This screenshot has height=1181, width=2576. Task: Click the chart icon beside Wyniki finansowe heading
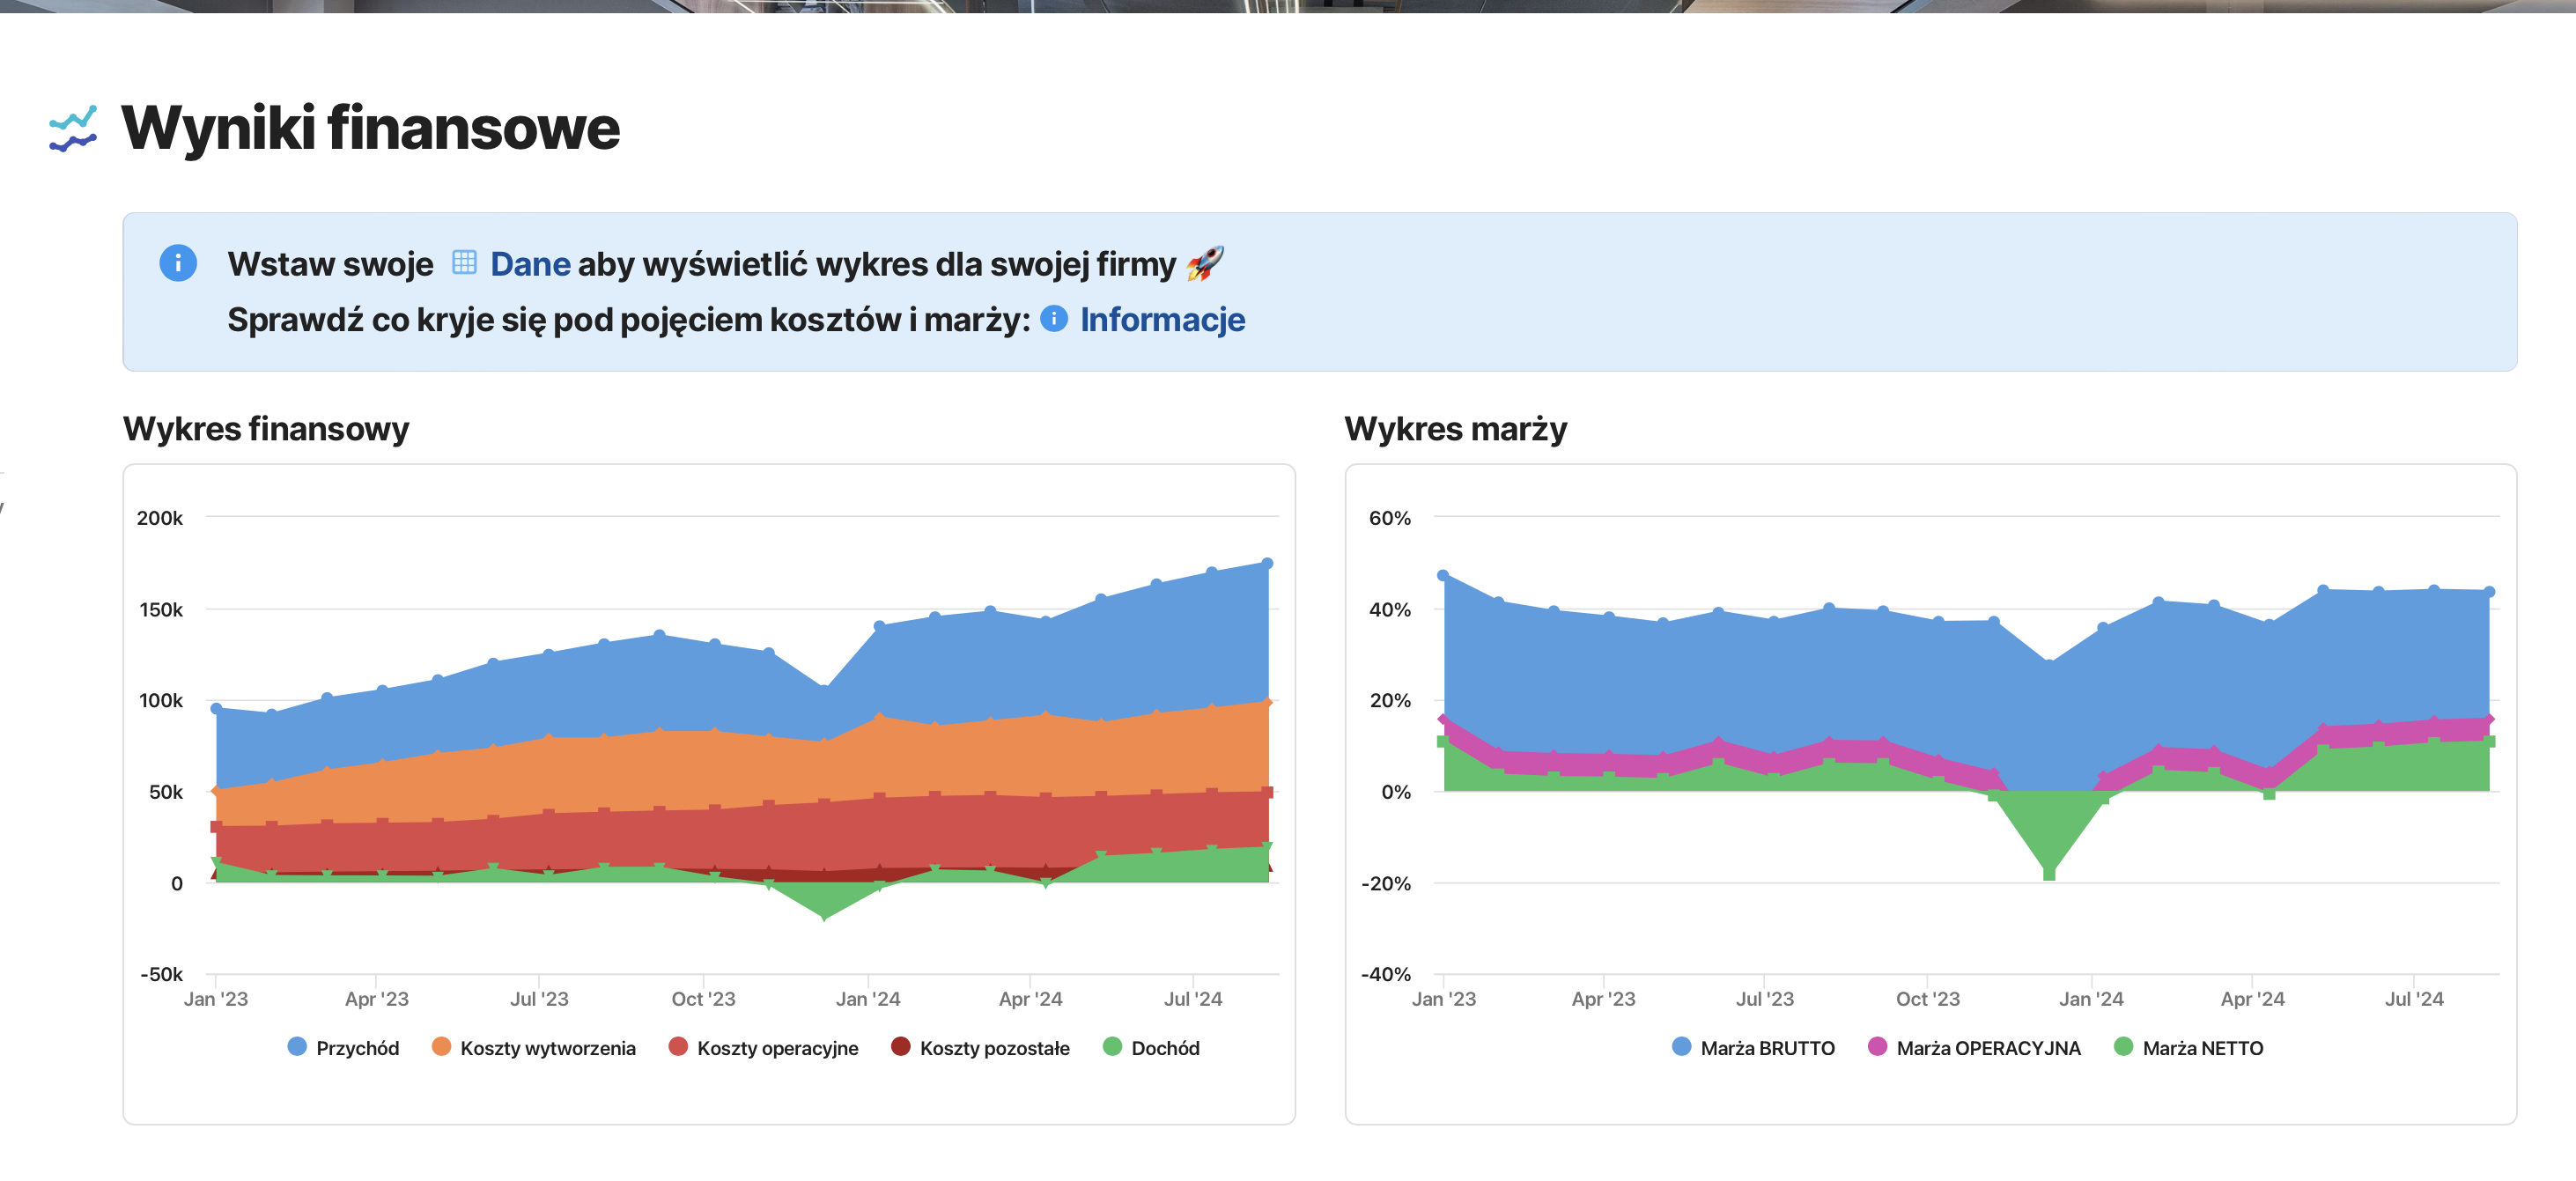click(72, 128)
